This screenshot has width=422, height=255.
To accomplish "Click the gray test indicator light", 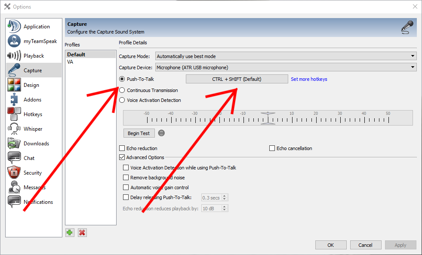I will (161, 133).
